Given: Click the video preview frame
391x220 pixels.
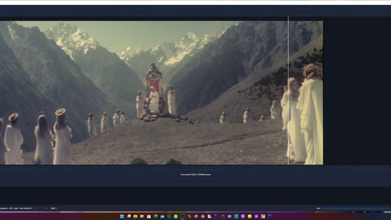Looking at the screenshot, I should [x=161, y=93].
